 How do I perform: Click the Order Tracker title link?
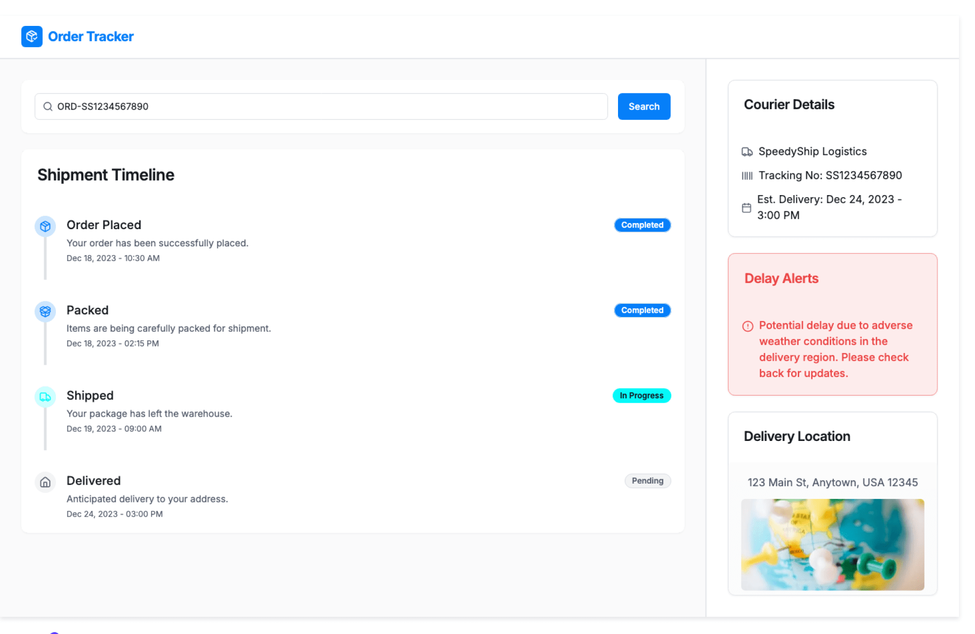coord(91,37)
